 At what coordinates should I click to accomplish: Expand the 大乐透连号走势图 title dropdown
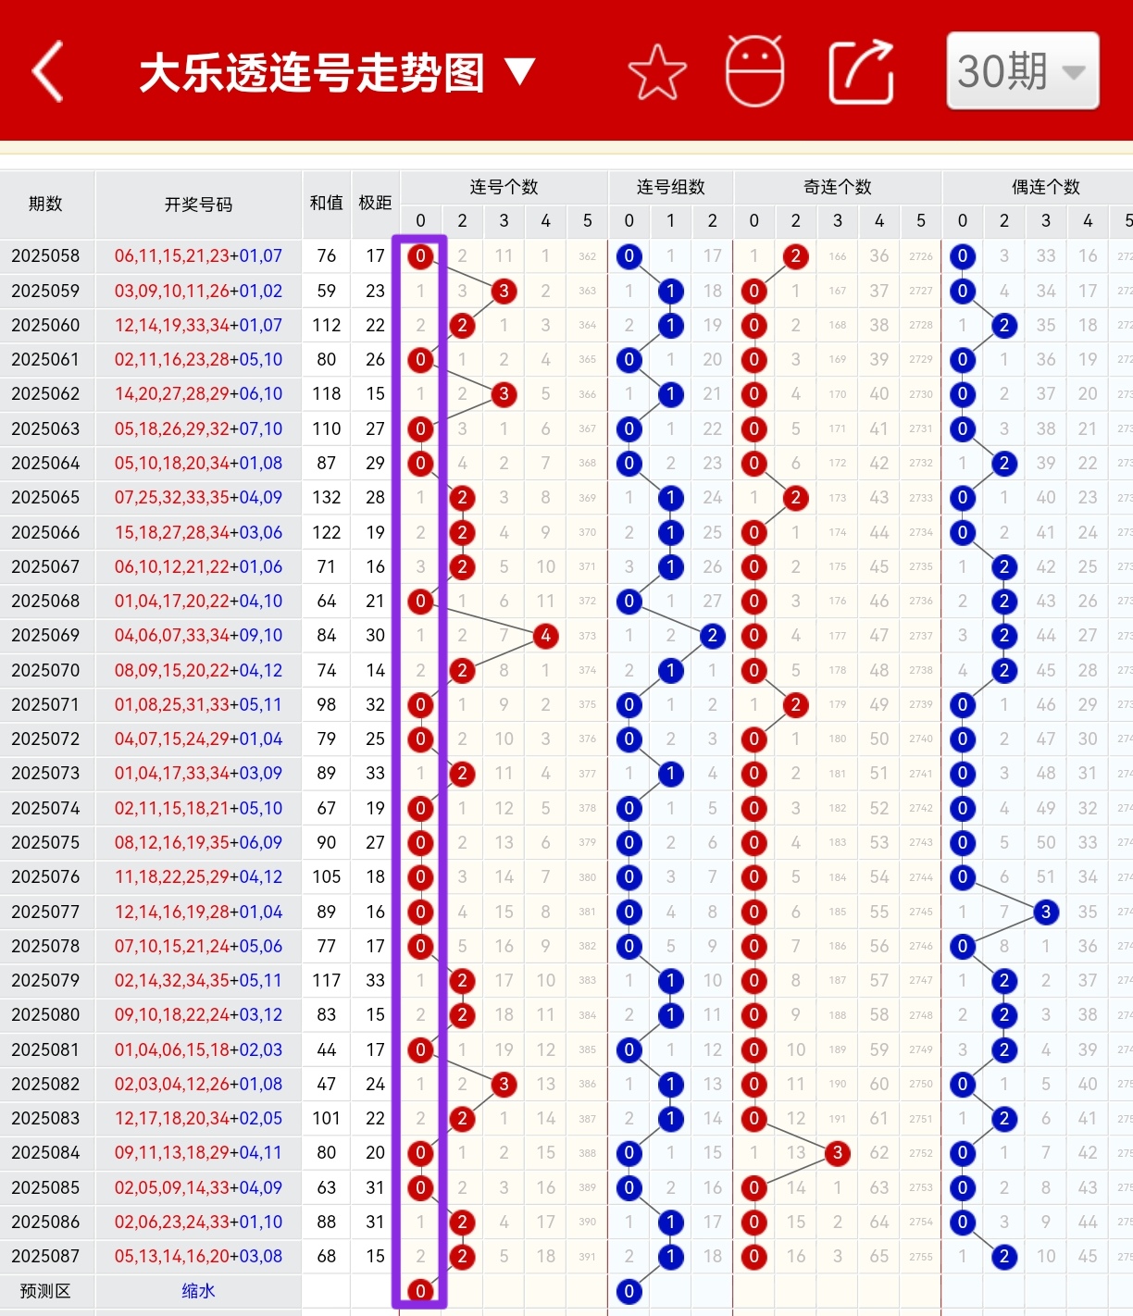337,73
